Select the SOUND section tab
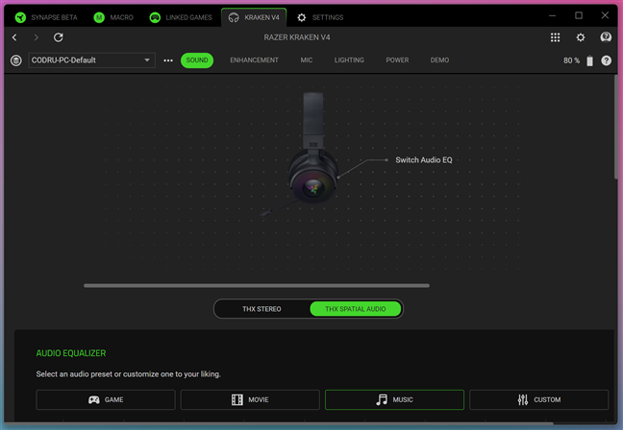Viewport: 623px width, 430px height. pos(197,60)
